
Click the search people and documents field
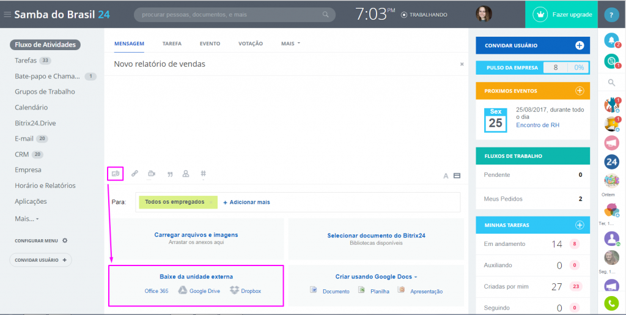(235, 15)
